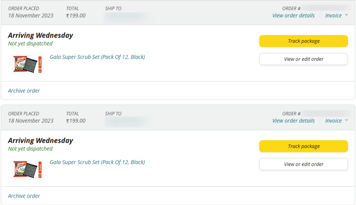Archive the second order

point(24,196)
